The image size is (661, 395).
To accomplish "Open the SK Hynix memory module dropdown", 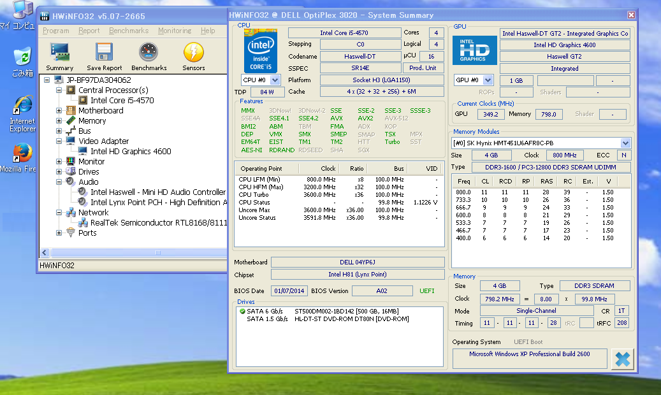I will (x=625, y=143).
